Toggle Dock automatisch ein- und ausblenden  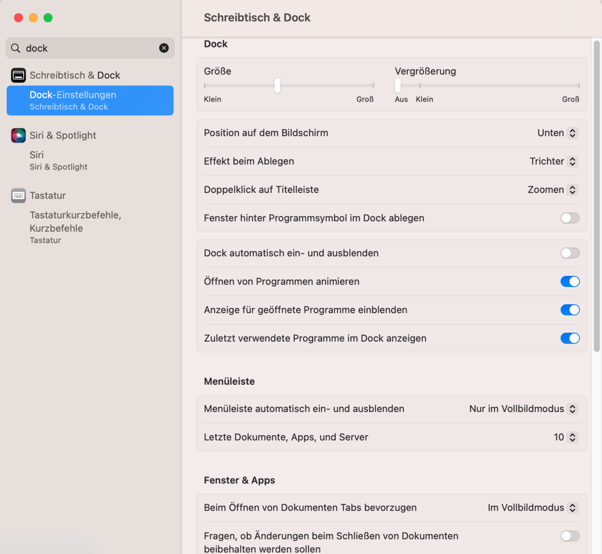click(570, 253)
